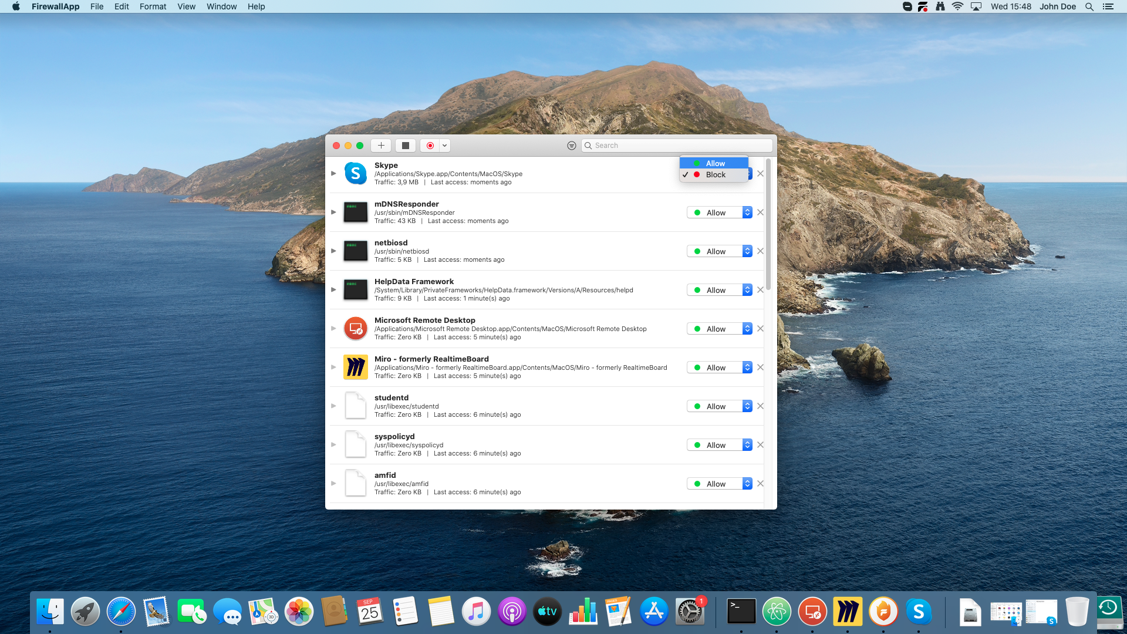Remove the syspolicyd rule with its X button
Screen dimensions: 1127x634
(x=760, y=444)
